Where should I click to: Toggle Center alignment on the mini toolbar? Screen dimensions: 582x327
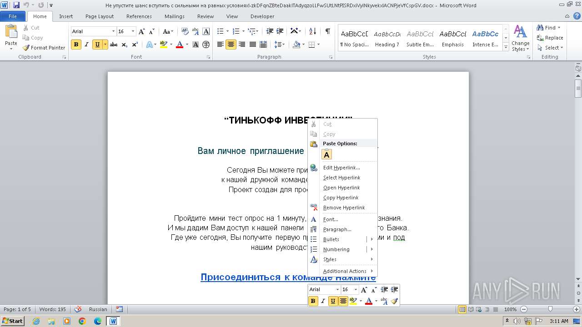pyautogui.click(x=343, y=301)
